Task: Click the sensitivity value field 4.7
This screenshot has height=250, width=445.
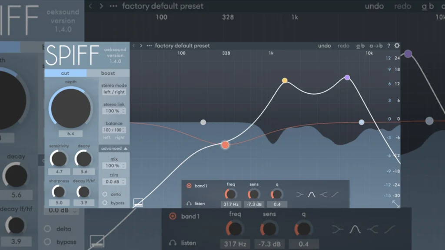Action: tap(59, 171)
